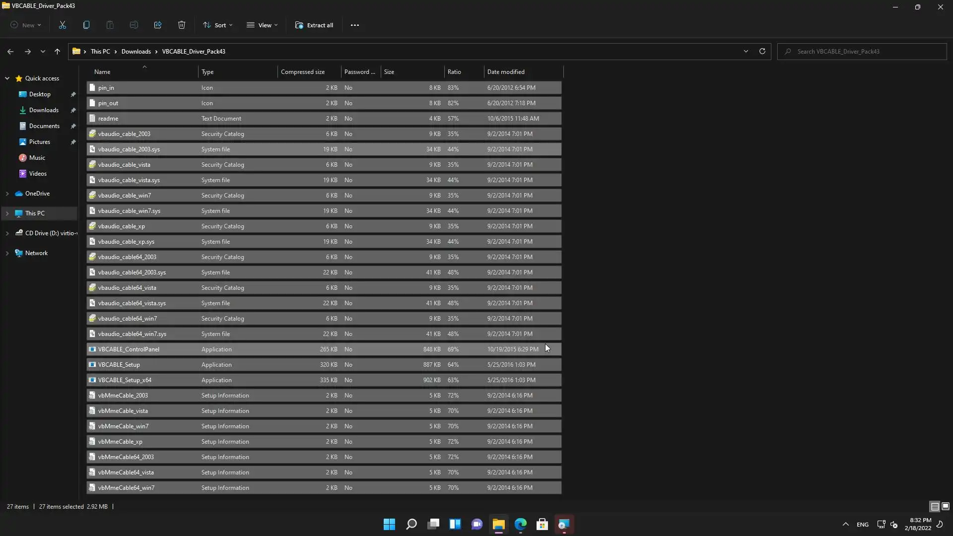Sort by the Date modified column header
This screenshot has height=536, width=953.
point(506,72)
